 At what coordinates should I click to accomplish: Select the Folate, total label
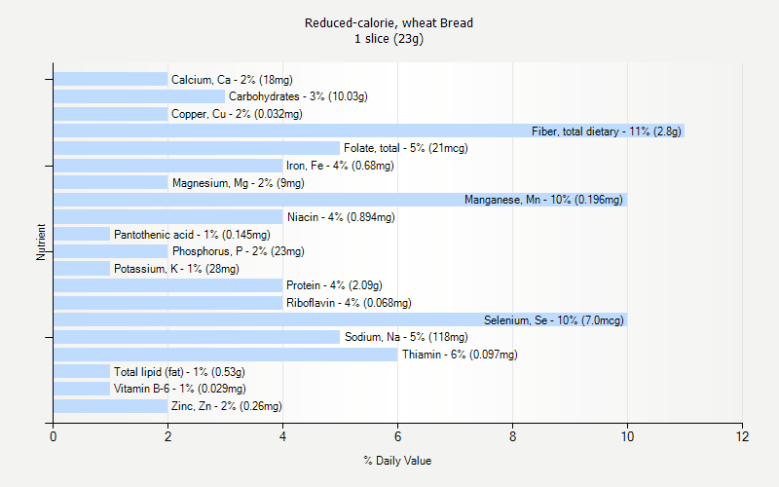(406, 148)
